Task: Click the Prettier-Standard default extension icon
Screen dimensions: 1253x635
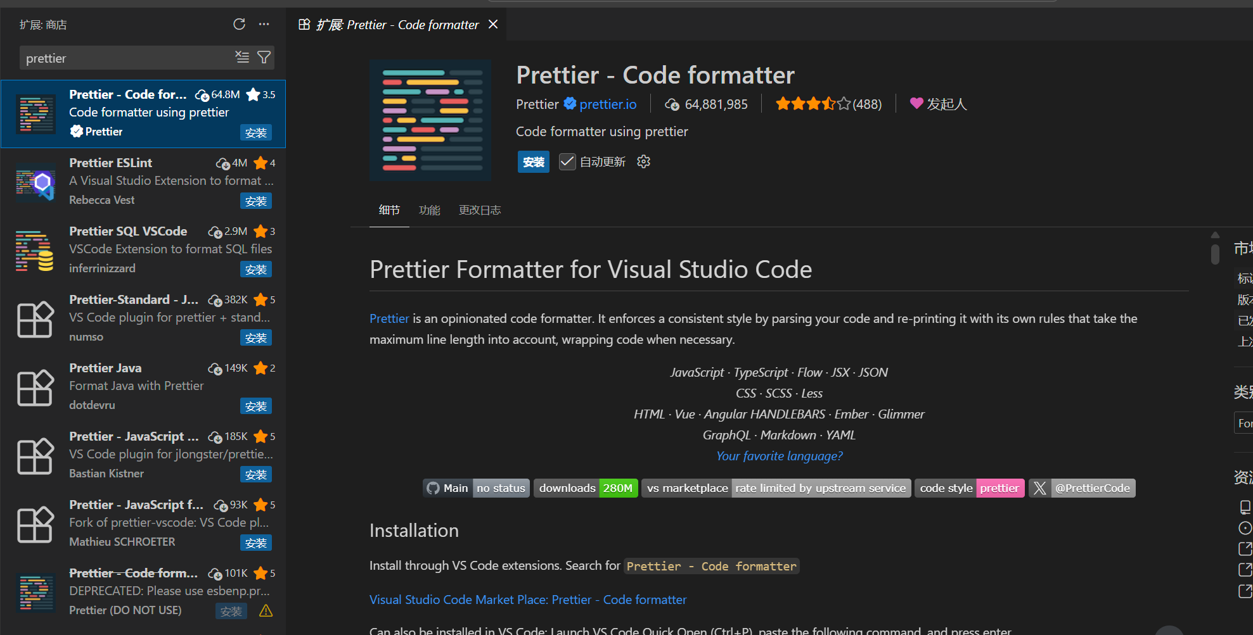Action: (x=35, y=319)
